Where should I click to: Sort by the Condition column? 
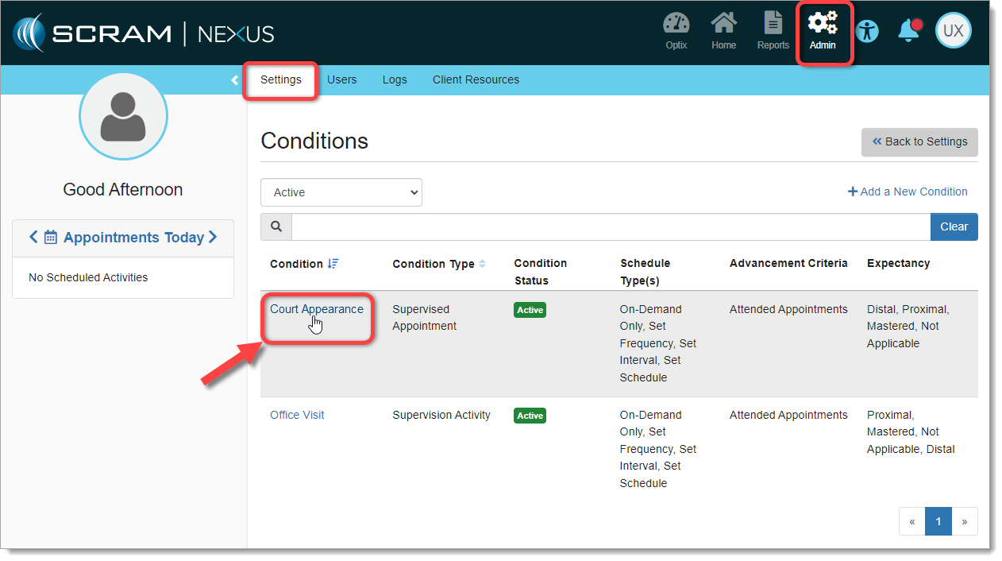(x=333, y=264)
